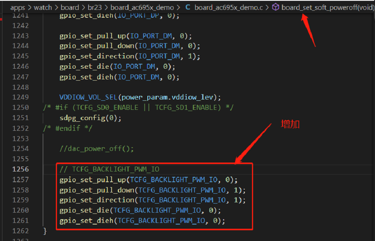Click TCFG_BACKLIGHT_PWM_IO argument on line 1258

(182, 190)
